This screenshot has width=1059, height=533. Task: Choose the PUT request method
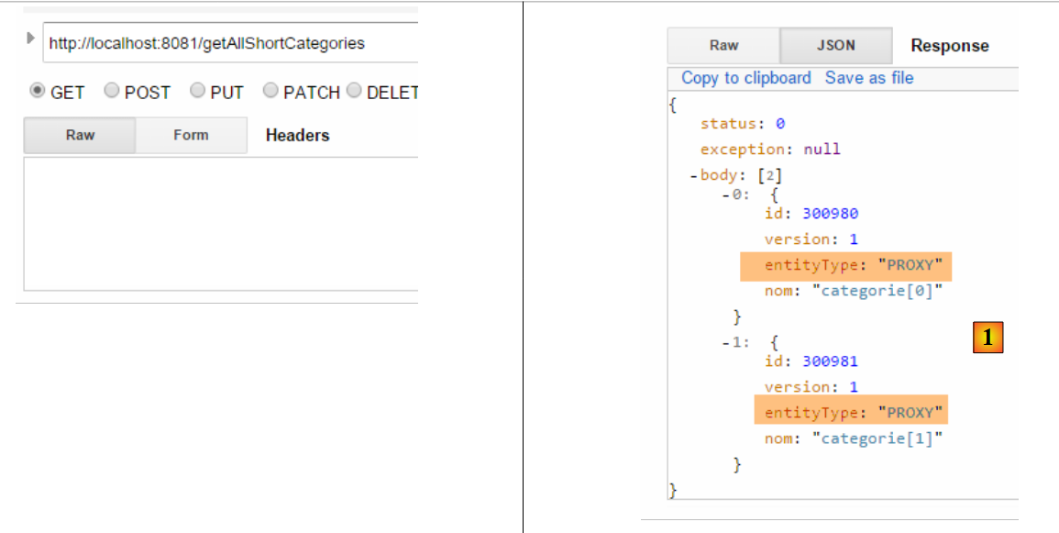click(x=197, y=91)
